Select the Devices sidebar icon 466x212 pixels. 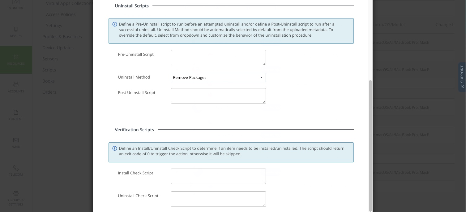16,30
